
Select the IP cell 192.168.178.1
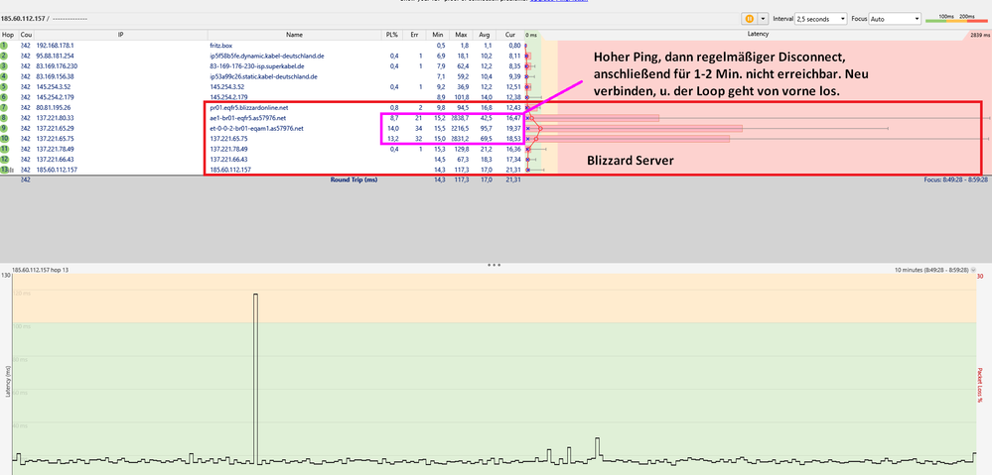55,46
